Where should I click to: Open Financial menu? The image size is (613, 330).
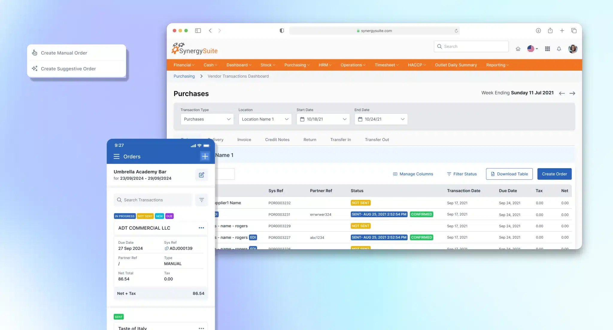(184, 65)
